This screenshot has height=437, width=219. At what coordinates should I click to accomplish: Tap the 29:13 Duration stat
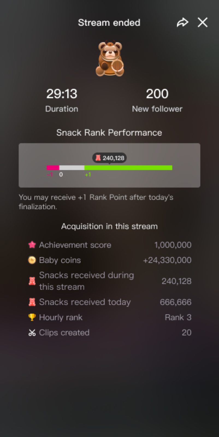62,94
